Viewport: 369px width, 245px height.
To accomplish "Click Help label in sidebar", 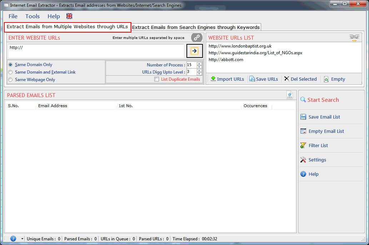I will pyautogui.click(x=314, y=174).
